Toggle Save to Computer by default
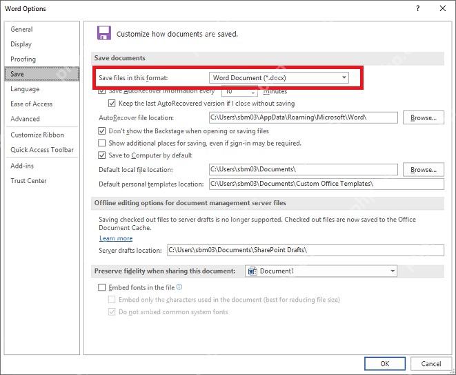 (102, 155)
